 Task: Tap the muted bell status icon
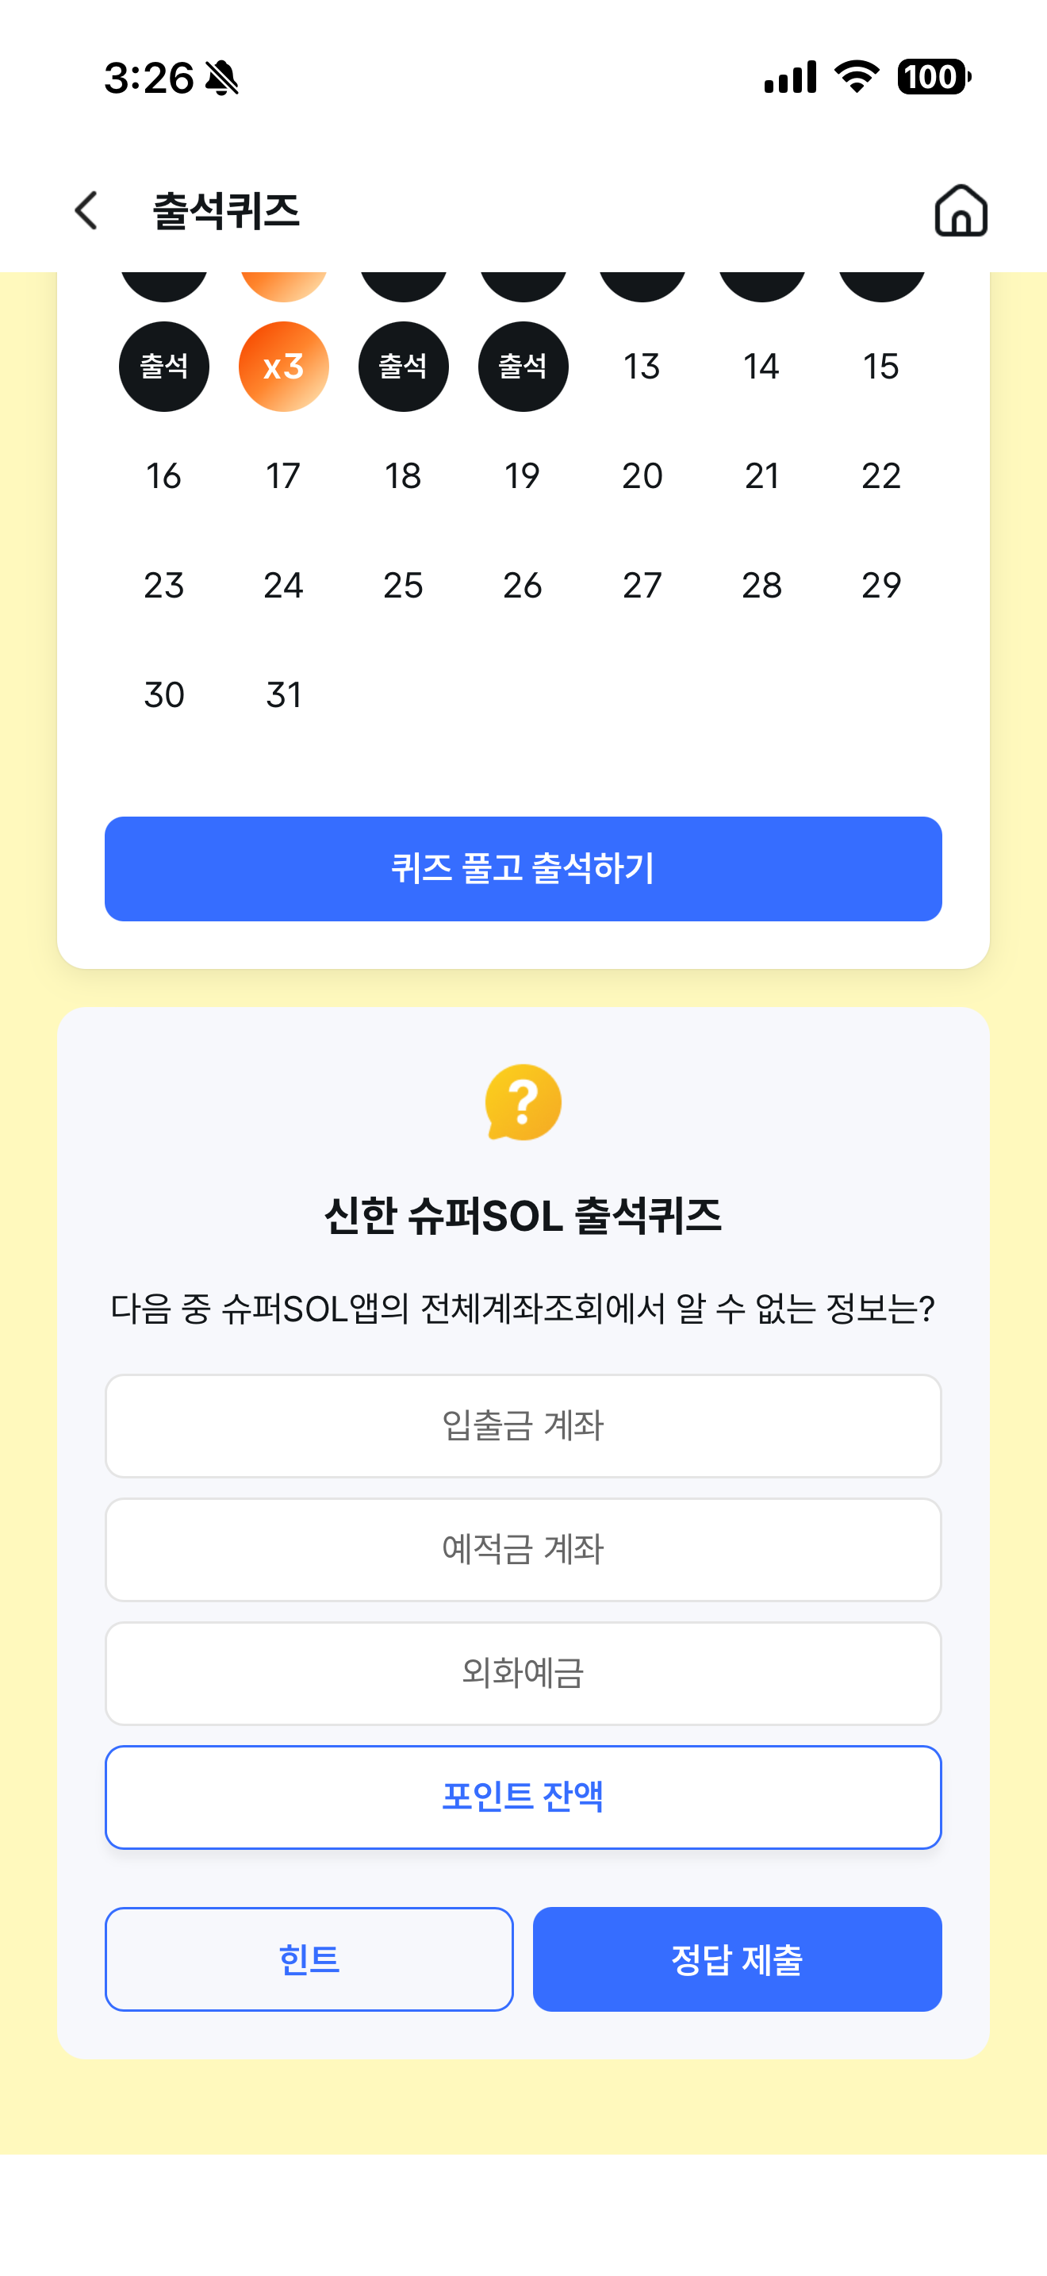[x=221, y=78]
